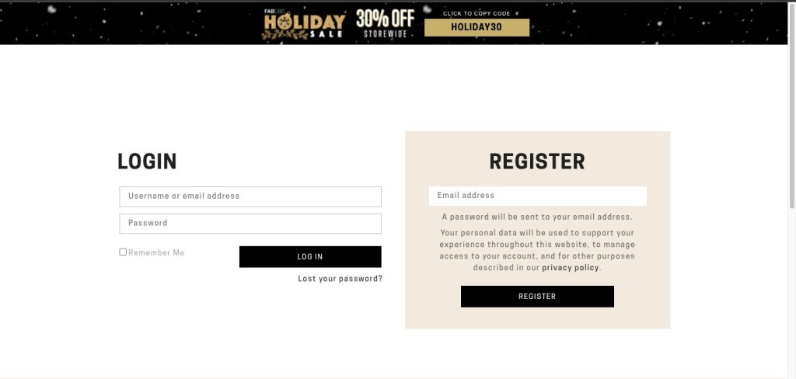Submit with the black REGISTER button
Screen dimensions: 796x379
(x=537, y=297)
